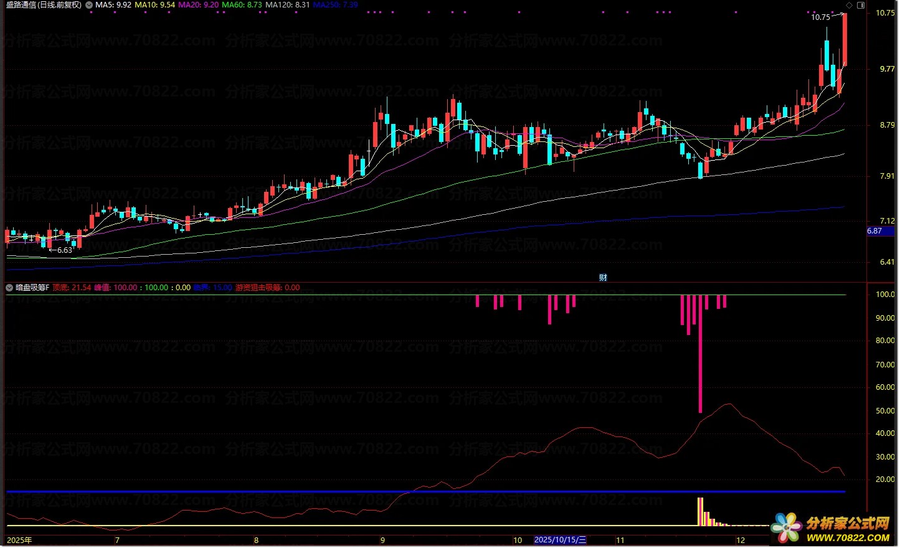Click the 顶底 indicator value label

click(x=72, y=288)
